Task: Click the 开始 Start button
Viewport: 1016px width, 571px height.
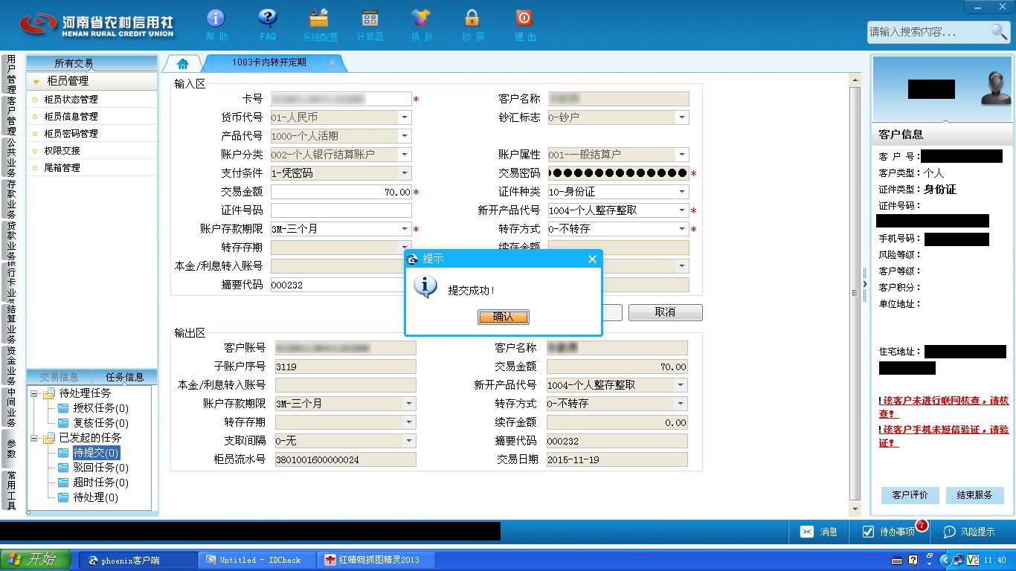Action: 36,560
